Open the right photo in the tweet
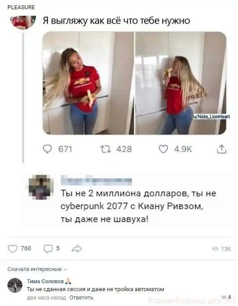This screenshot has height=306, width=238. pyautogui.click(x=181, y=83)
